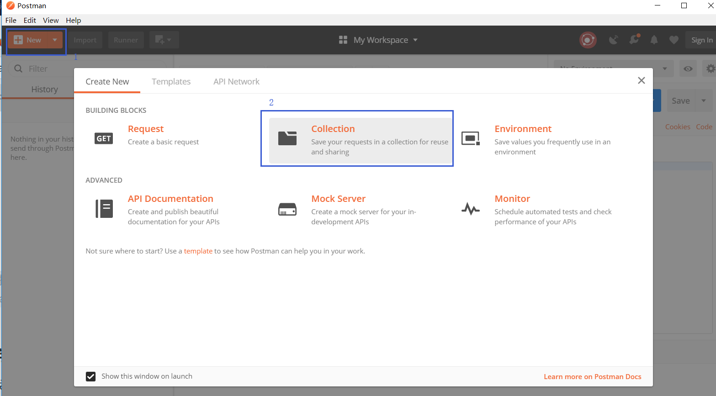Open the Mock Server option title
The height and width of the screenshot is (396, 716).
coord(339,199)
